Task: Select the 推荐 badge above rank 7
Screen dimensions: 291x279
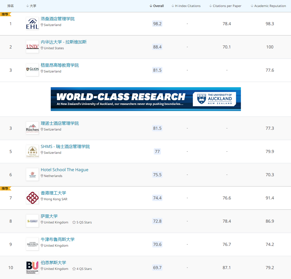Action: click(x=5, y=188)
